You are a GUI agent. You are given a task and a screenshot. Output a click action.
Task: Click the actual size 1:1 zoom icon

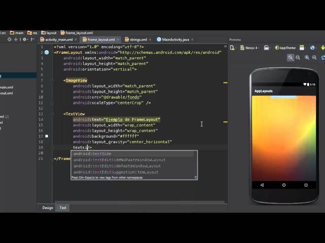point(298,58)
